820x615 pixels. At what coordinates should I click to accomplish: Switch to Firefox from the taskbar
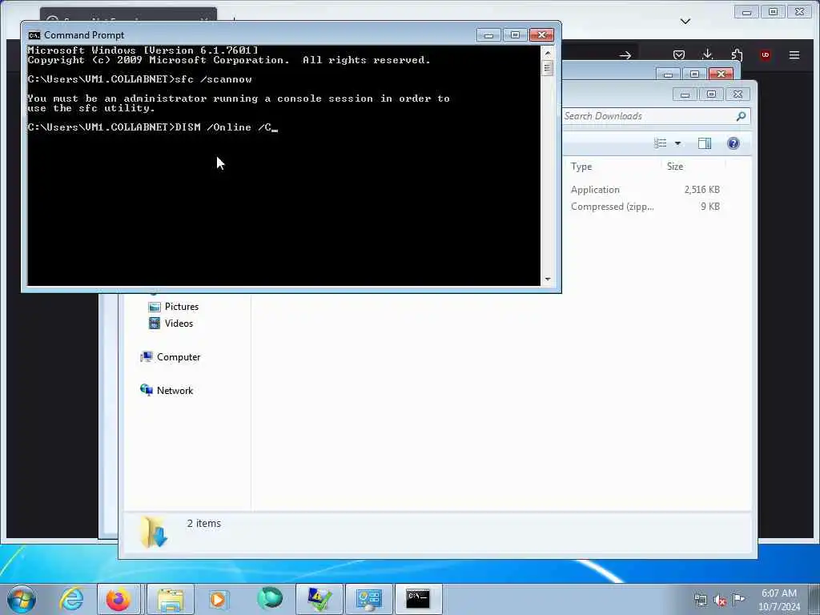tap(119, 599)
